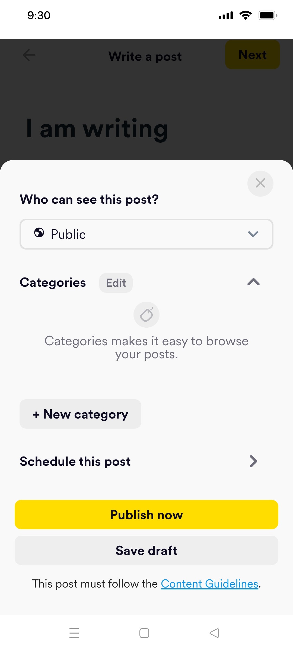Select Next in the top bar

pyautogui.click(x=252, y=54)
